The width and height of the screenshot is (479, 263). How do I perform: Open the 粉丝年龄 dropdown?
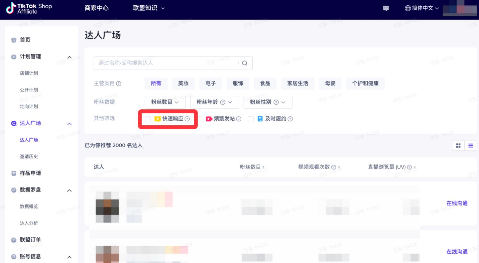pos(214,102)
